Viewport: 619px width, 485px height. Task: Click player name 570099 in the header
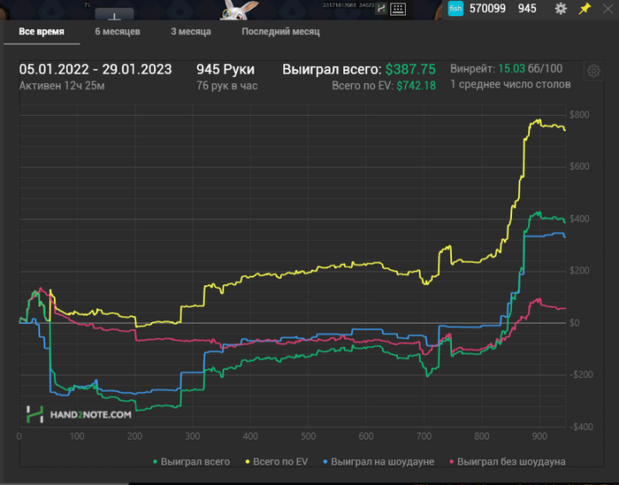(x=487, y=8)
